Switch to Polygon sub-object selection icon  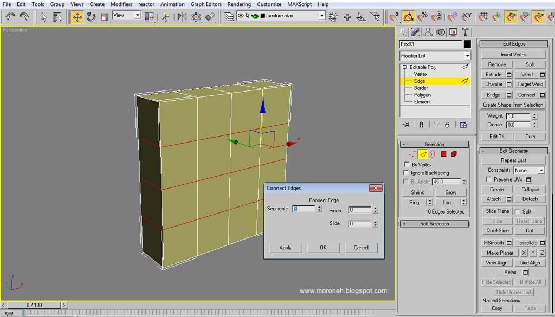[443, 154]
